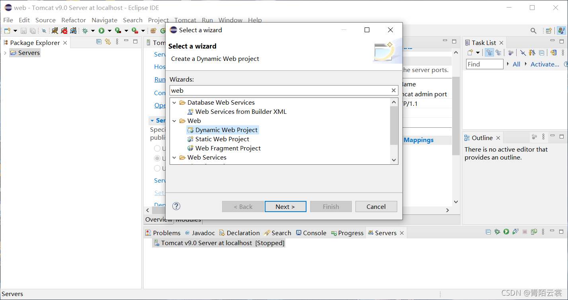568x300 pixels.
Task: Open the Source menu
Action: pyautogui.click(x=45, y=20)
